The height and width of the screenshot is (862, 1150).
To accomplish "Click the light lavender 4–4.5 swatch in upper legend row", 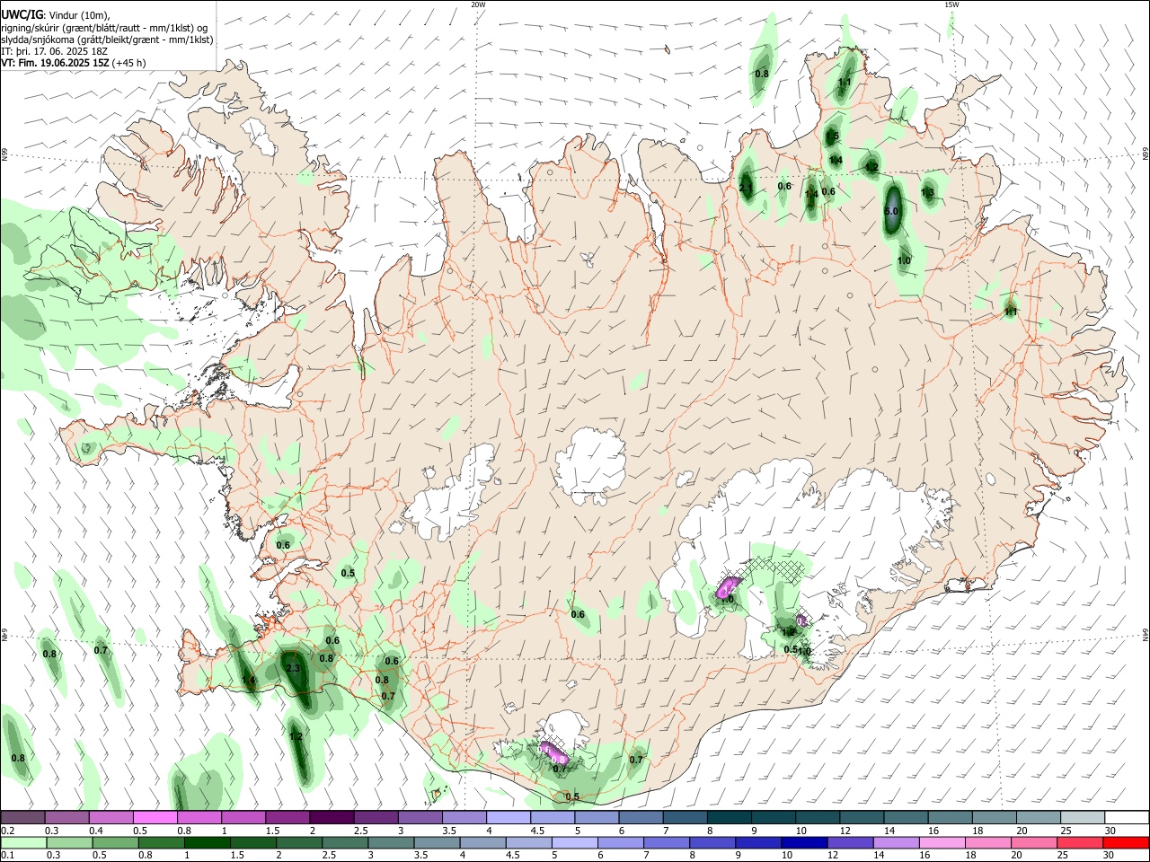I will click(x=509, y=817).
